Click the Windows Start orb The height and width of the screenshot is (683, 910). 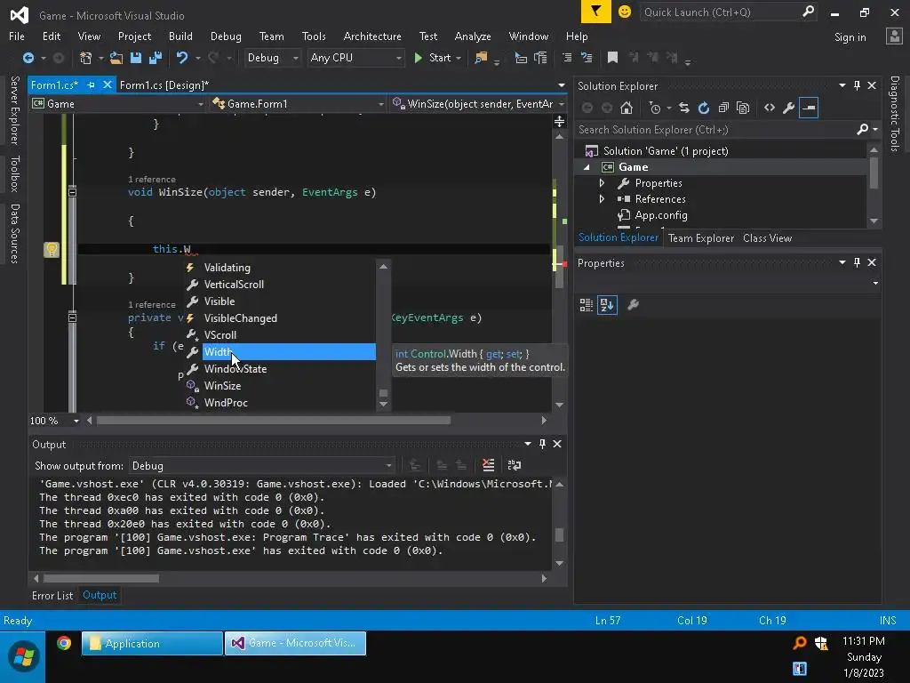click(x=23, y=656)
